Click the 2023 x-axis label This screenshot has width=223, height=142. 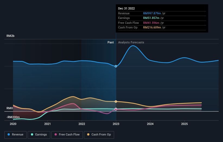(116, 124)
